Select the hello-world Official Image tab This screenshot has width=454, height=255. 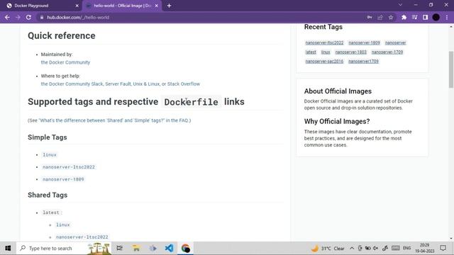[x=122, y=6]
